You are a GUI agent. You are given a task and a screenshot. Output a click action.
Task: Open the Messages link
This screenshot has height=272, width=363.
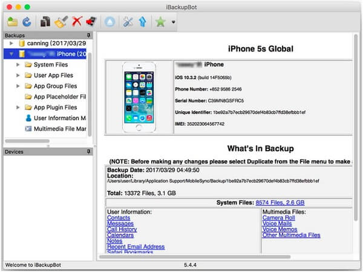pos(120,224)
